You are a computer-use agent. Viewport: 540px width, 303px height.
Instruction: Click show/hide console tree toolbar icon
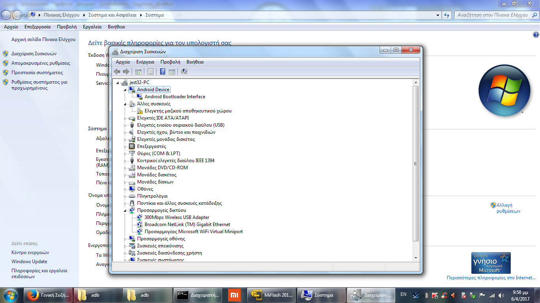tap(138, 71)
